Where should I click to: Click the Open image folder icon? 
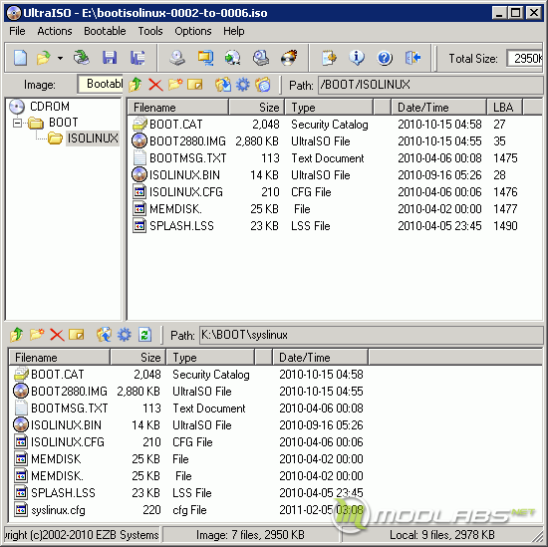(x=43, y=58)
